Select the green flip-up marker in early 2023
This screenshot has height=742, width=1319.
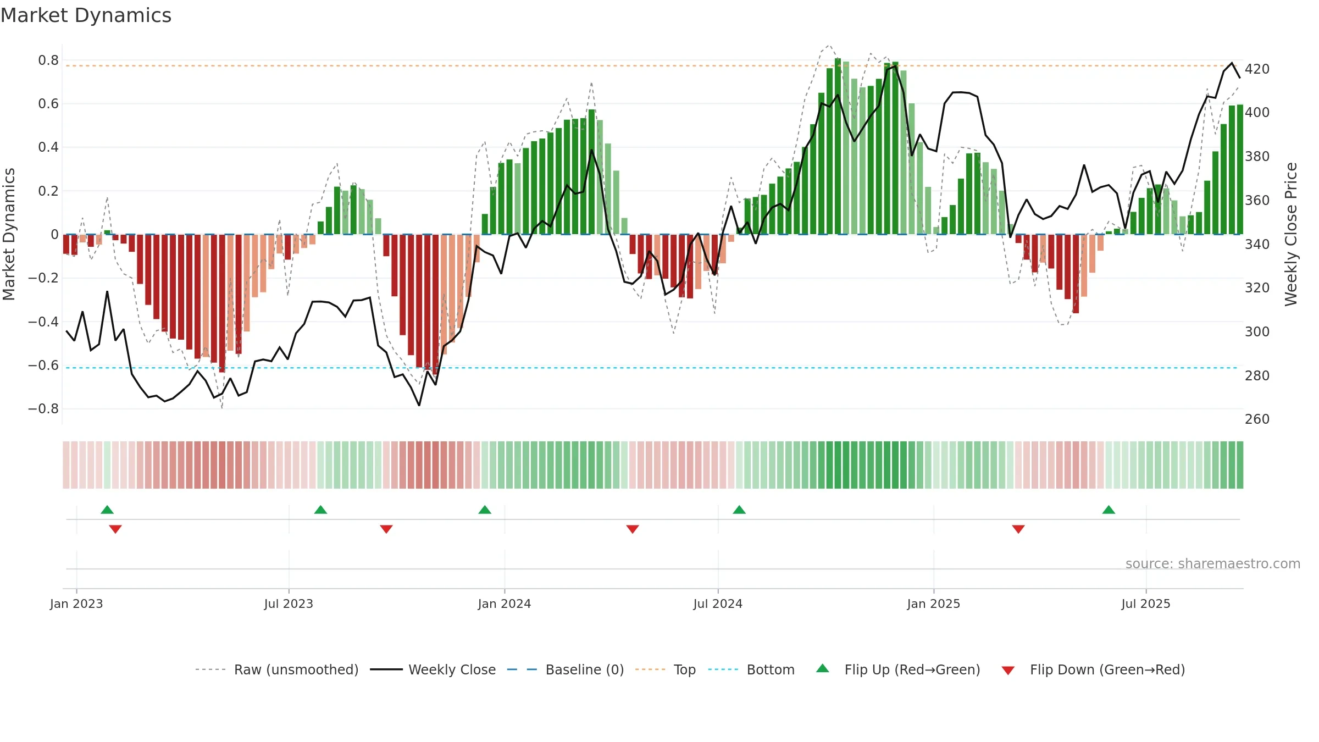coord(107,510)
